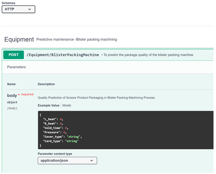
Task: Click the Predictive maintenance tag description text
Action: 77,39
